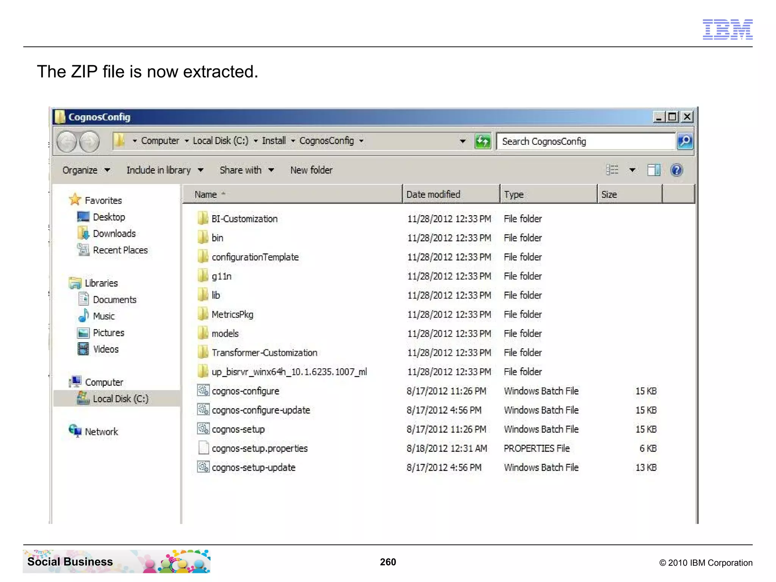Click the Network icon in sidebar
The width and height of the screenshot is (776, 582).
coord(75,431)
